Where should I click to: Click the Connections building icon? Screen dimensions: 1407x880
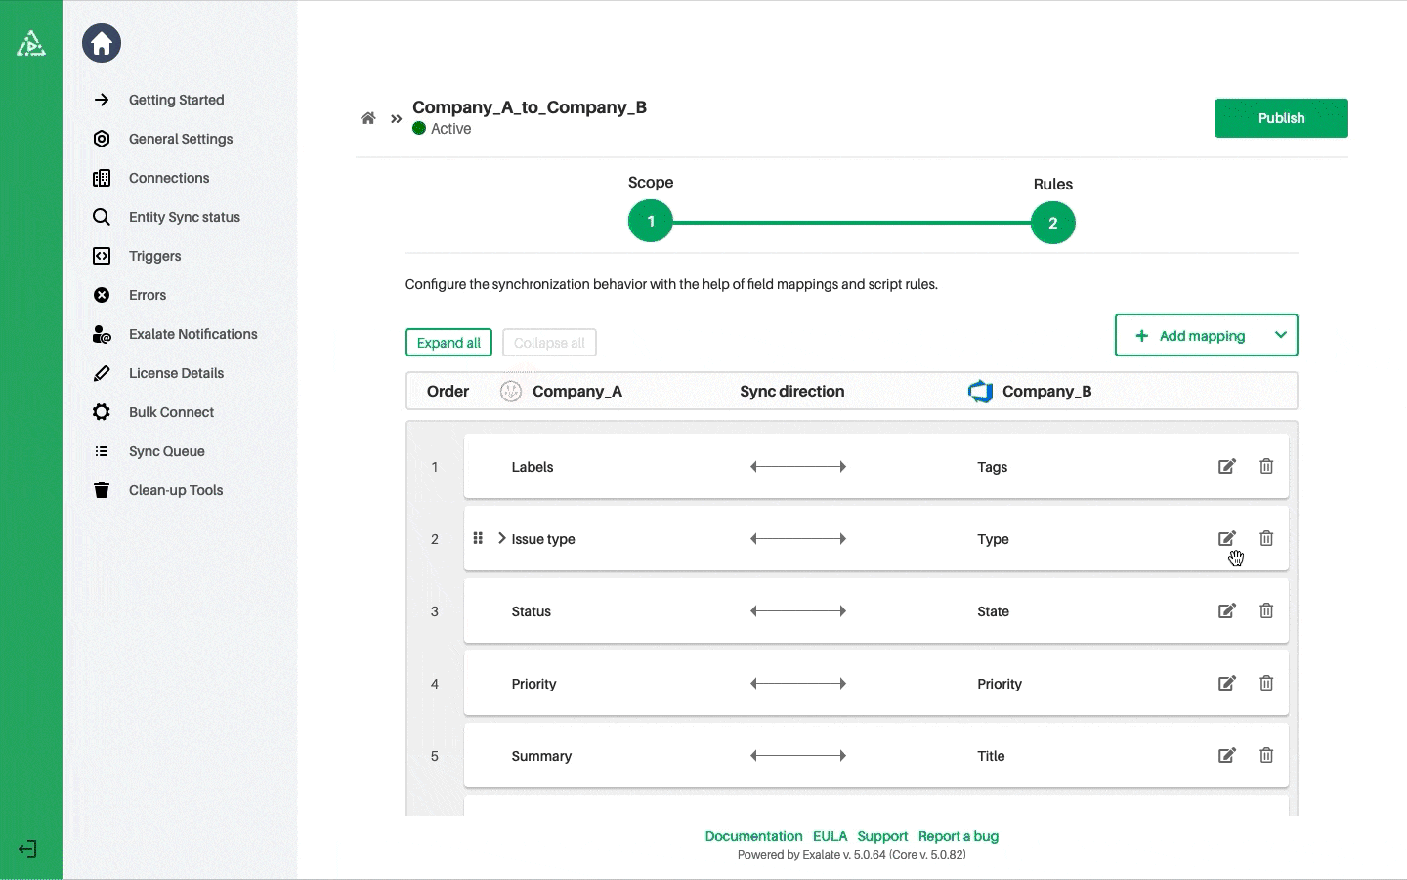(x=102, y=178)
